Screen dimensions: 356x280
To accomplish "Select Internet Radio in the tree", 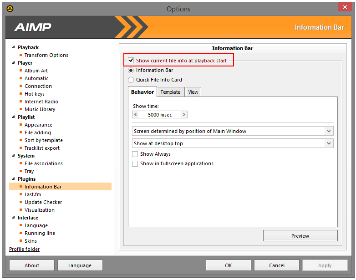I will pyautogui.click(x=41, y=102).
